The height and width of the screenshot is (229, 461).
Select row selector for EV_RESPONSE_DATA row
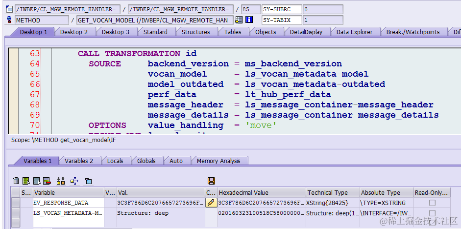click(x=16, y=203)
